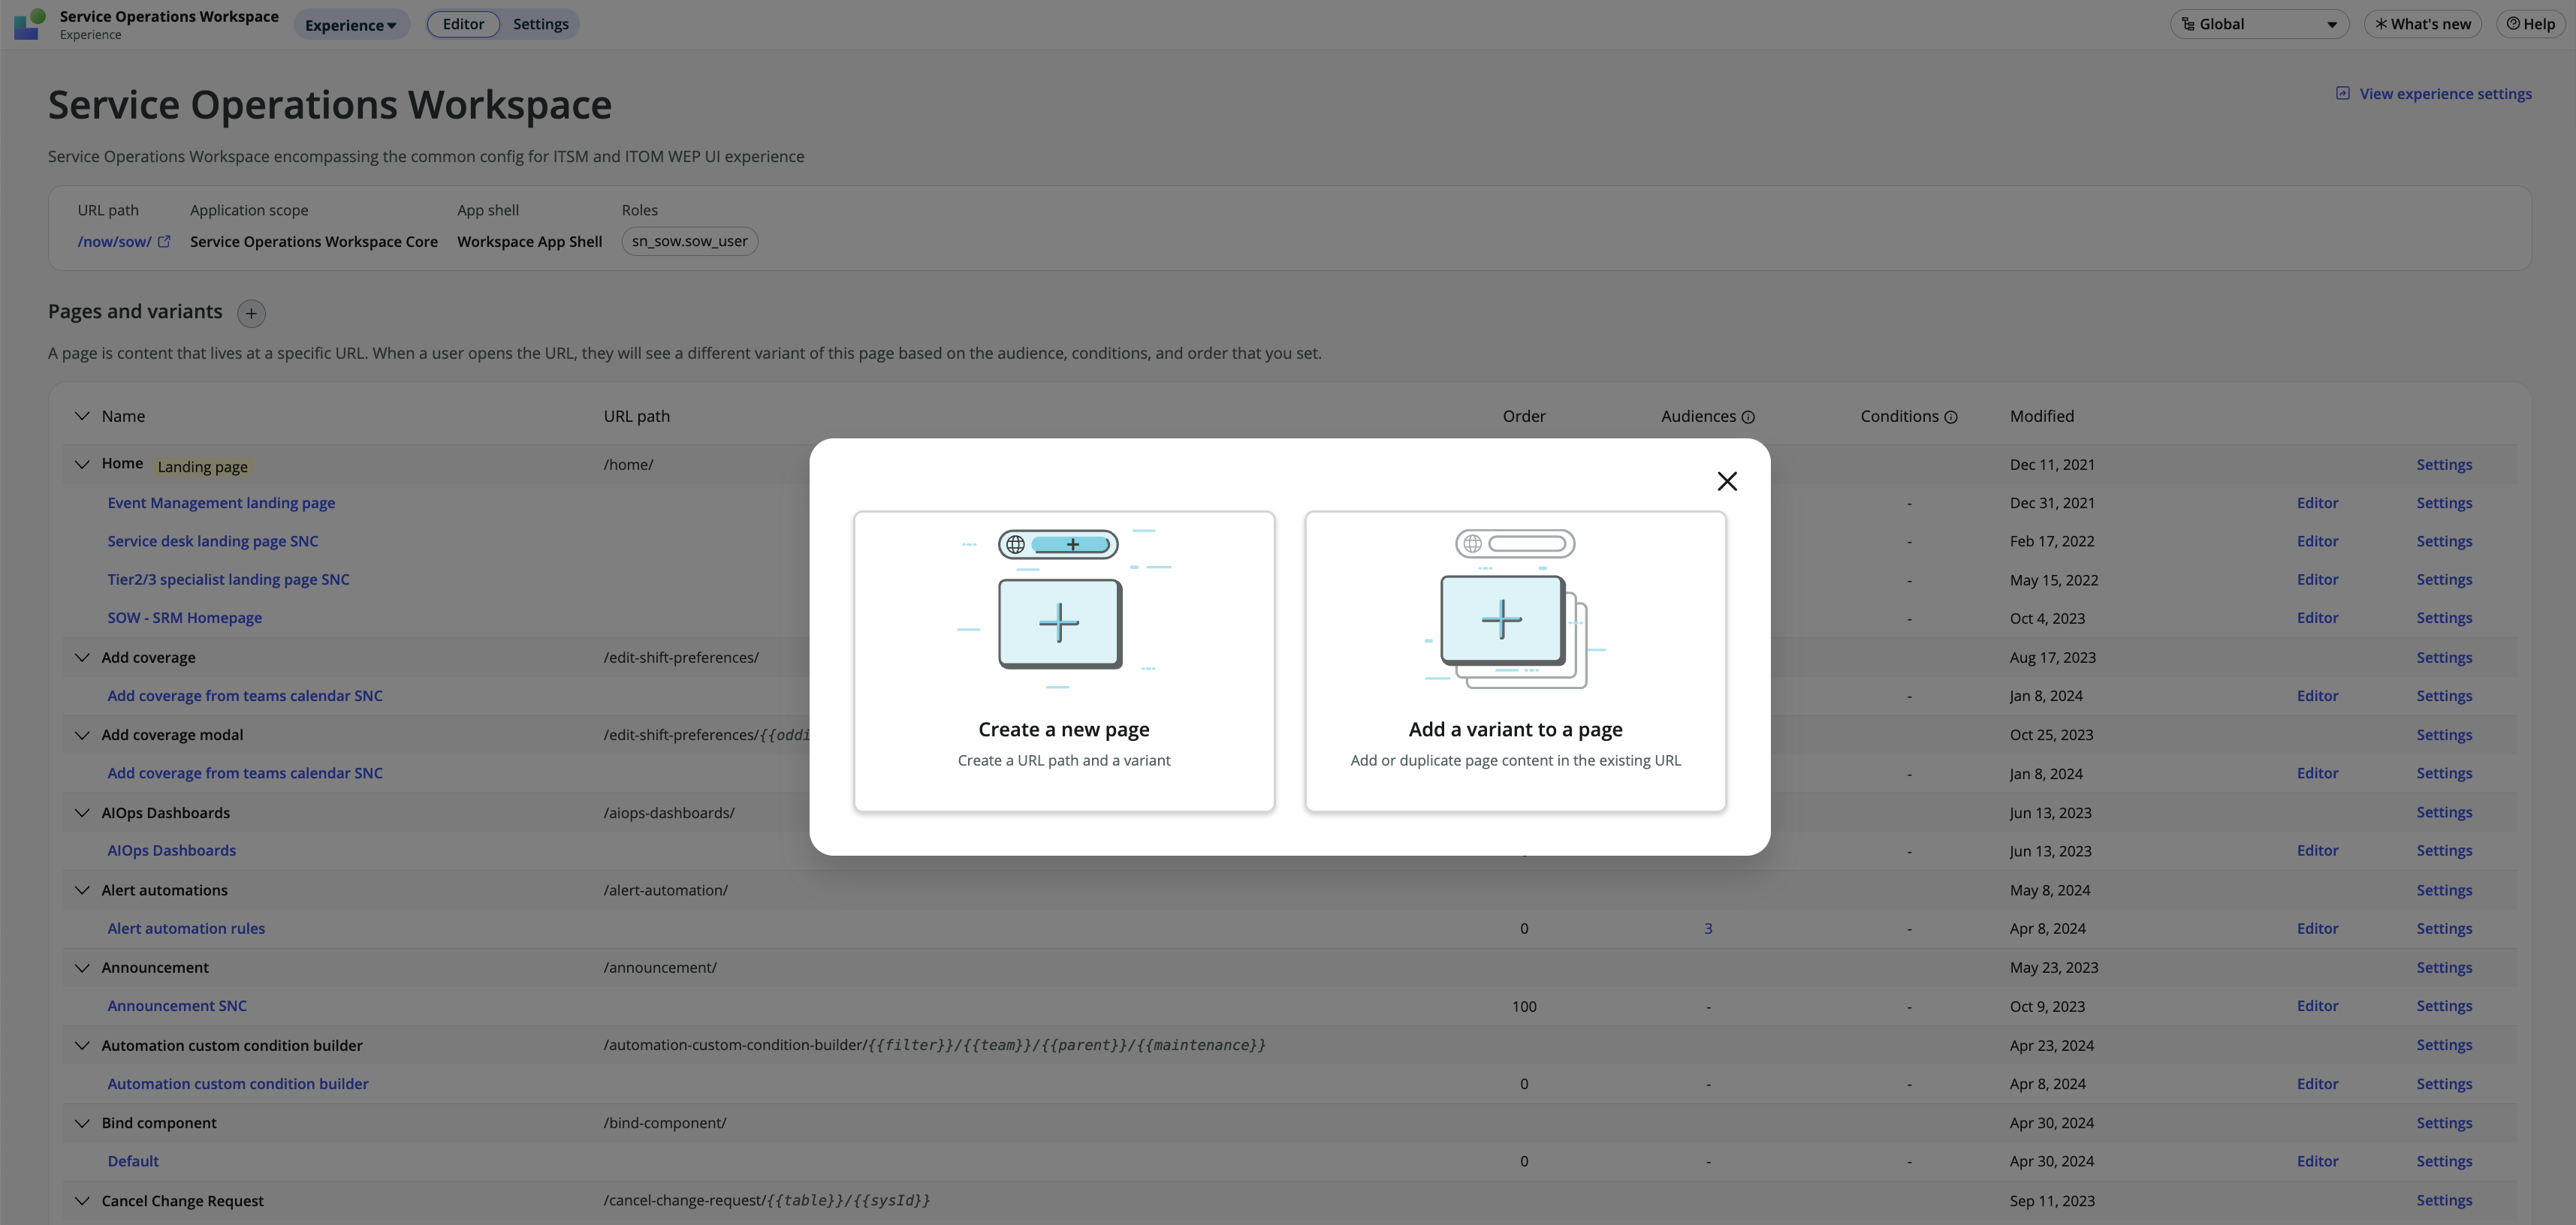
Task: Choose the Add a variant to a page card
Action: point(1515,661)
